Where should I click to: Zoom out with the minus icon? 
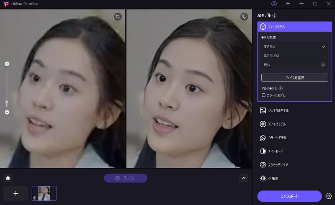(7, 112)
